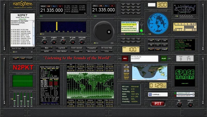The height and width of the screenshot is (117, 207).
Task: Click the analog S-meter gauge
Action: (x=185, y=9)
